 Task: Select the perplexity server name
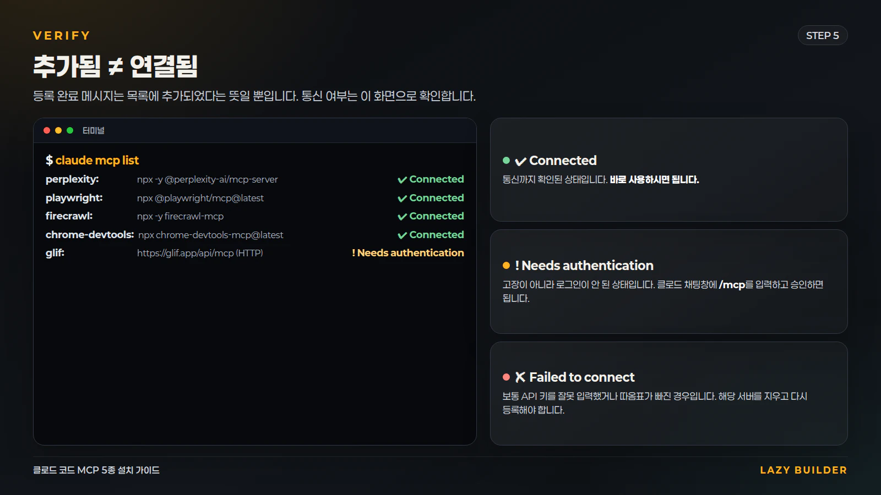coord(72,179)
